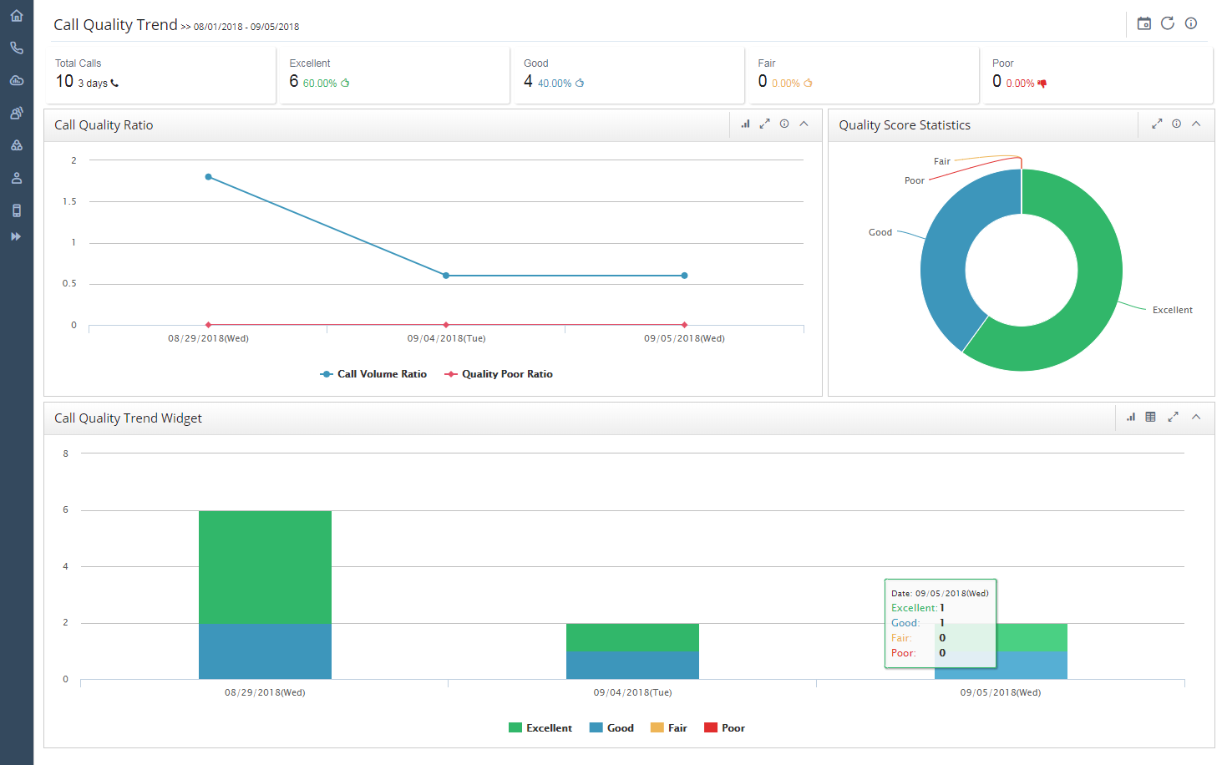Open info for Call Quality Ratio chart

(783, 124)
